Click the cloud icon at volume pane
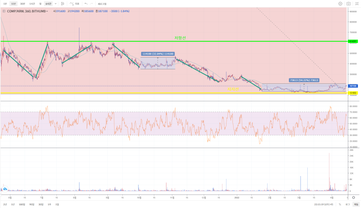361x208 pixels. tap(5, 189)
